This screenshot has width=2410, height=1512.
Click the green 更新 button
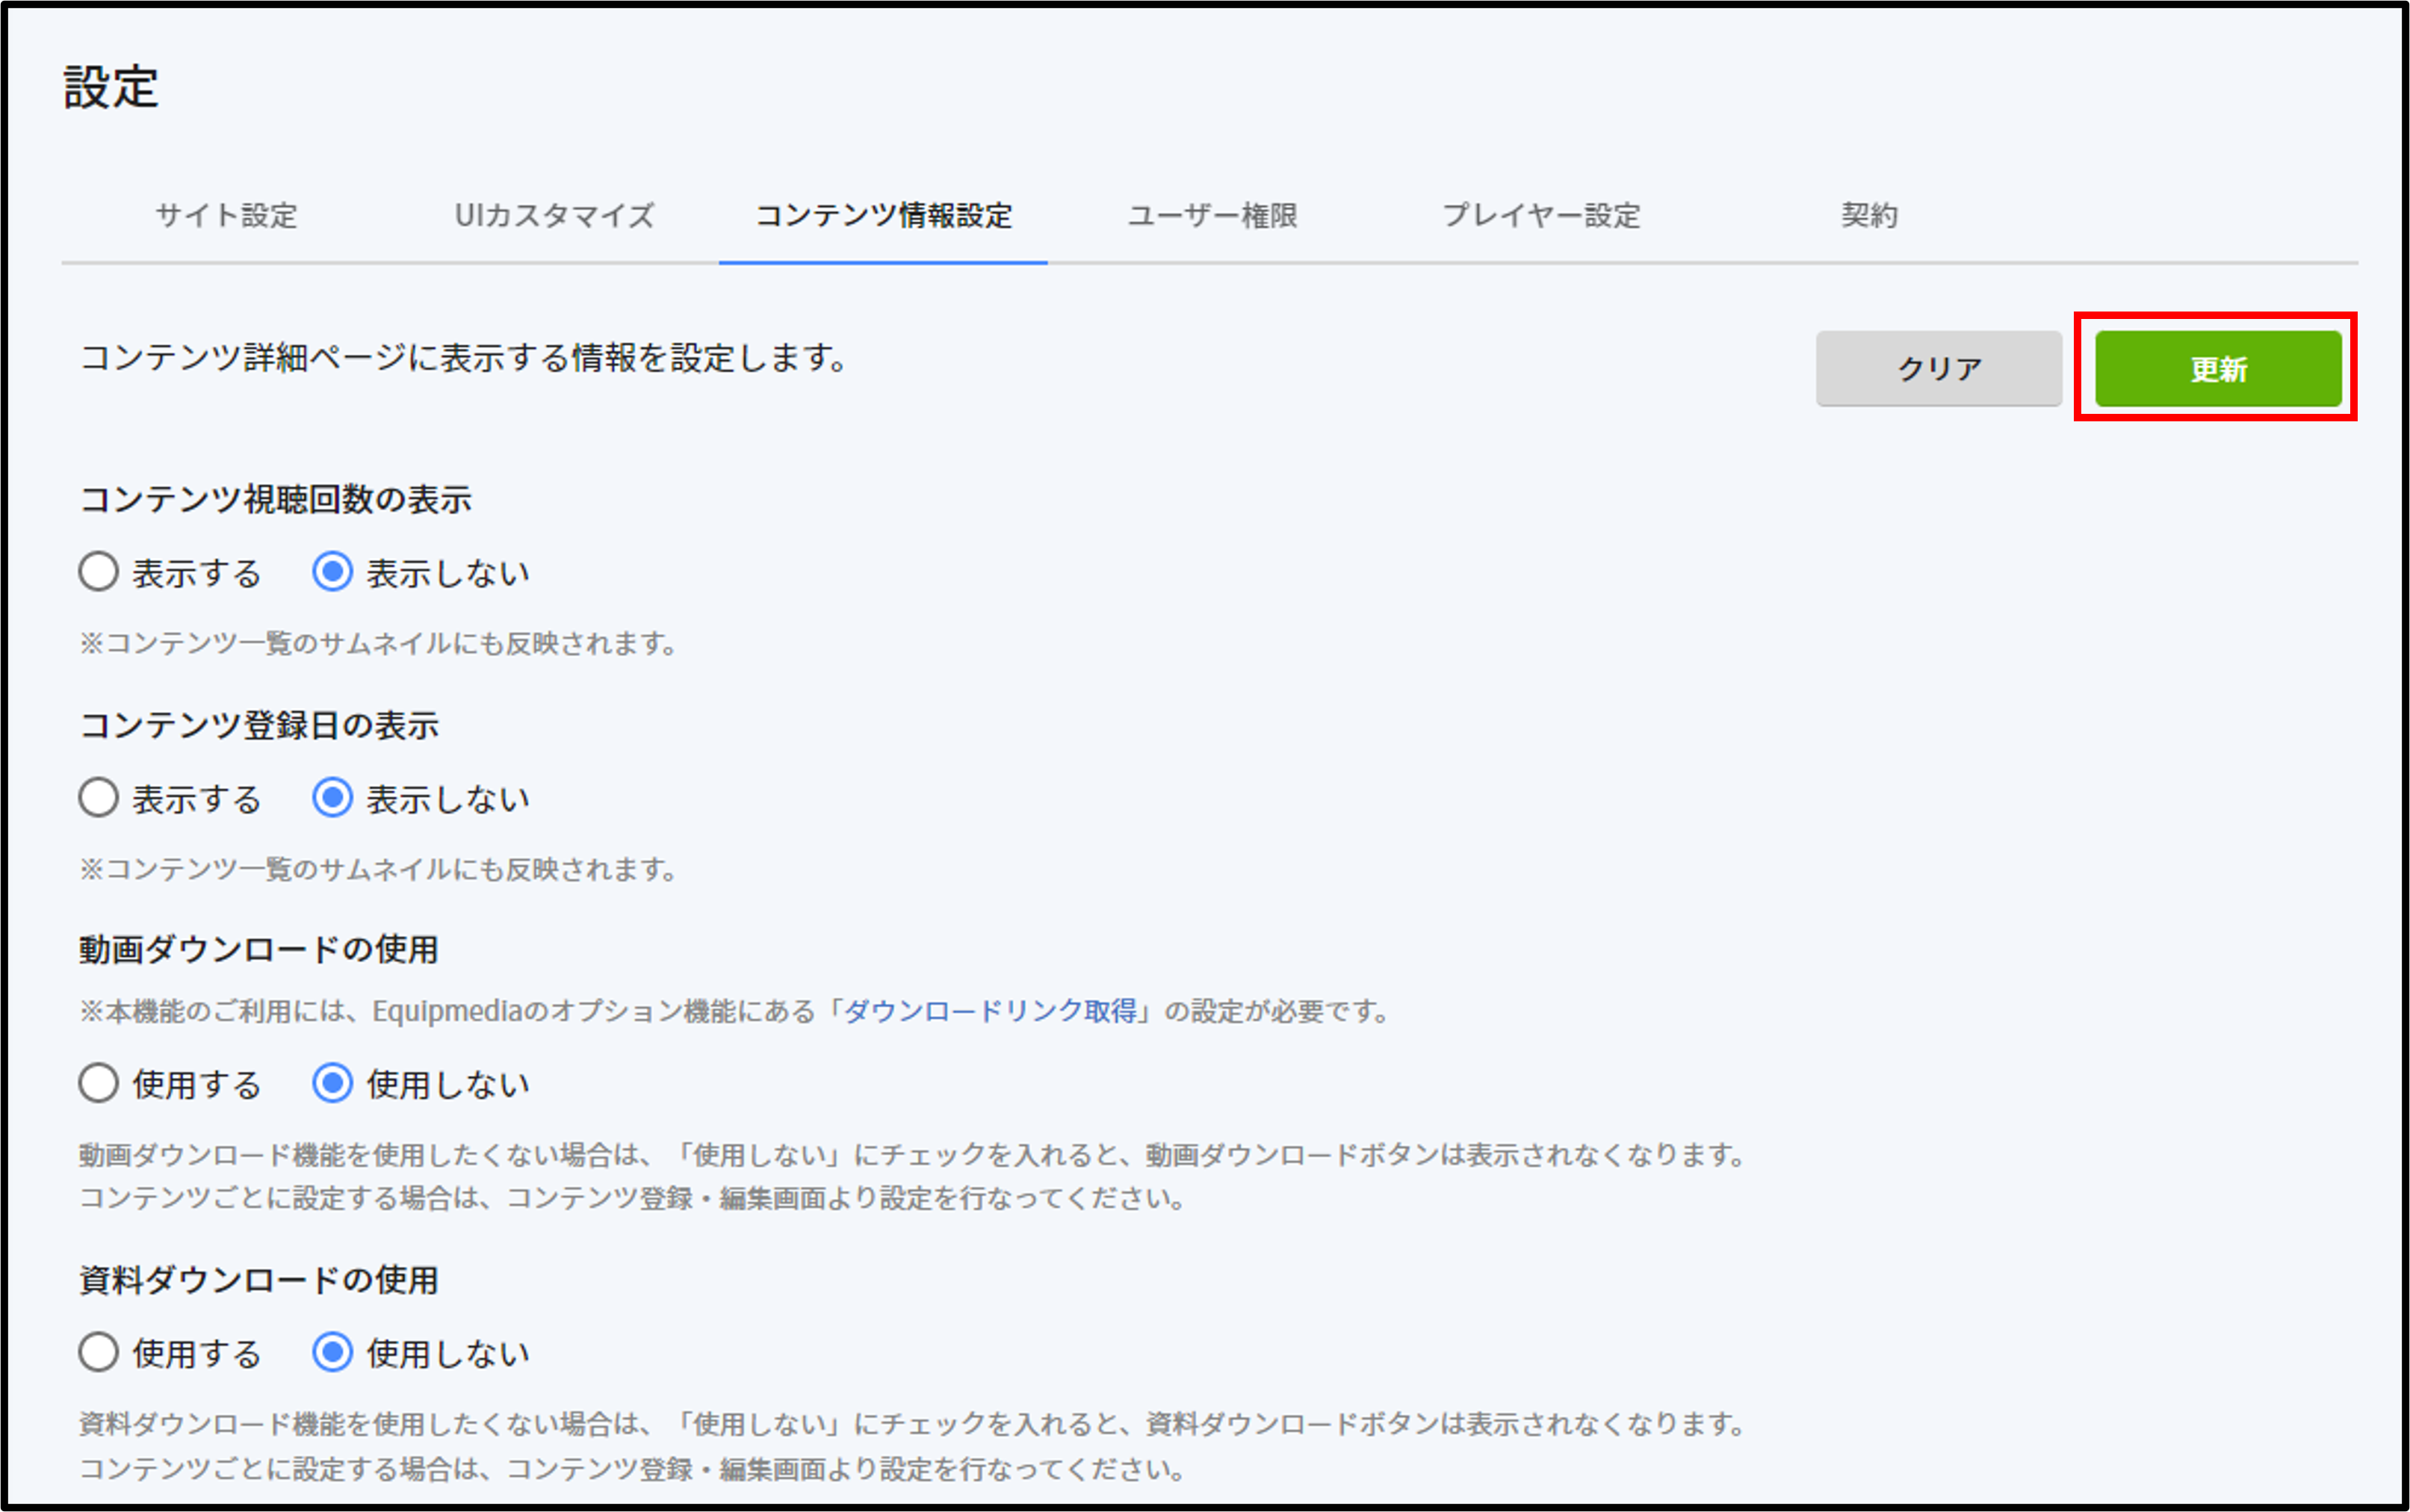(2217, 368)
